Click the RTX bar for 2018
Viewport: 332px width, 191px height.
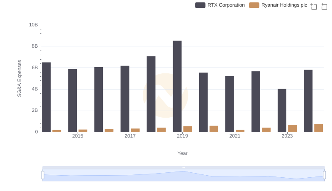[x=151, y=94]
